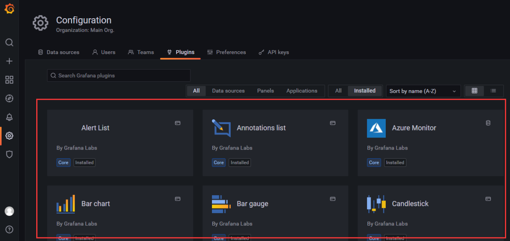Open the API keys tab

pyautogui.click(x=274, y=52)
